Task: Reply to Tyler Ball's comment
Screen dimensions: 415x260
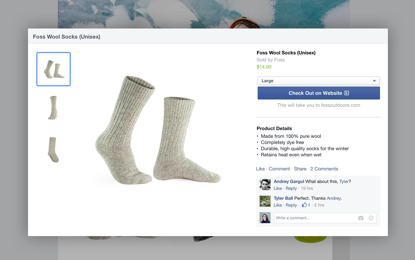Action: point(291,205)
